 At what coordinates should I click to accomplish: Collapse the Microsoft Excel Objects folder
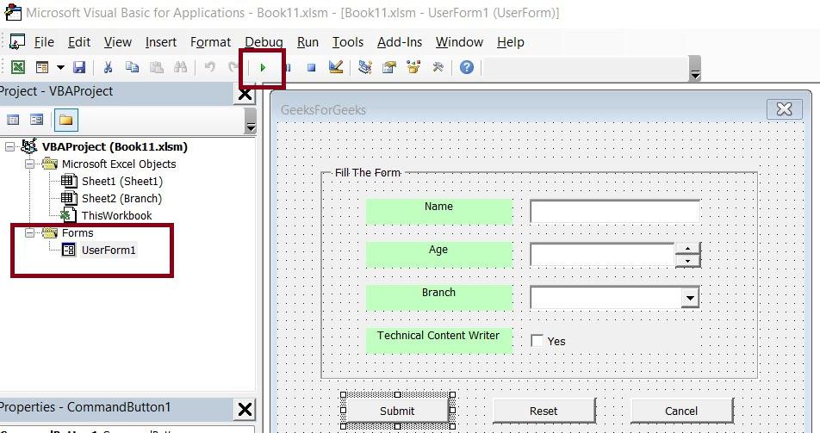(30, 164)
